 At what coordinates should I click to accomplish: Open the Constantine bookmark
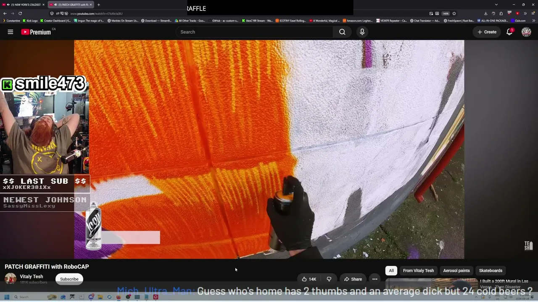[x=11, y=21]
